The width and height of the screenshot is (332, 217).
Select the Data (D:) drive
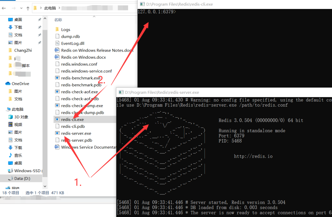tap(22, 179)
